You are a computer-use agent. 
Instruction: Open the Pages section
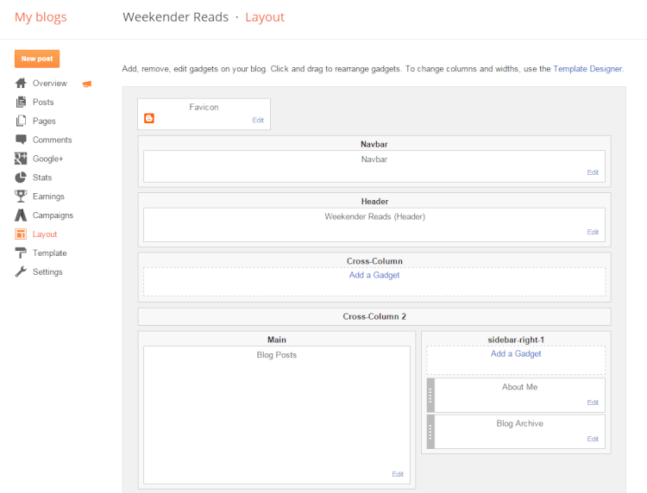pyautogui.click(x=44, y=121)
